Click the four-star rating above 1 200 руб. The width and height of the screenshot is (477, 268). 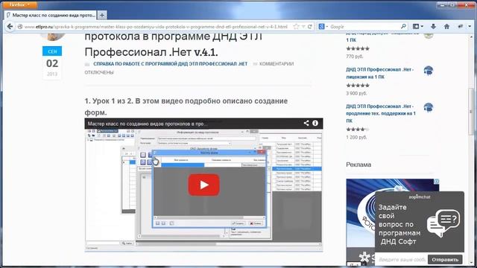click(357, 130)
